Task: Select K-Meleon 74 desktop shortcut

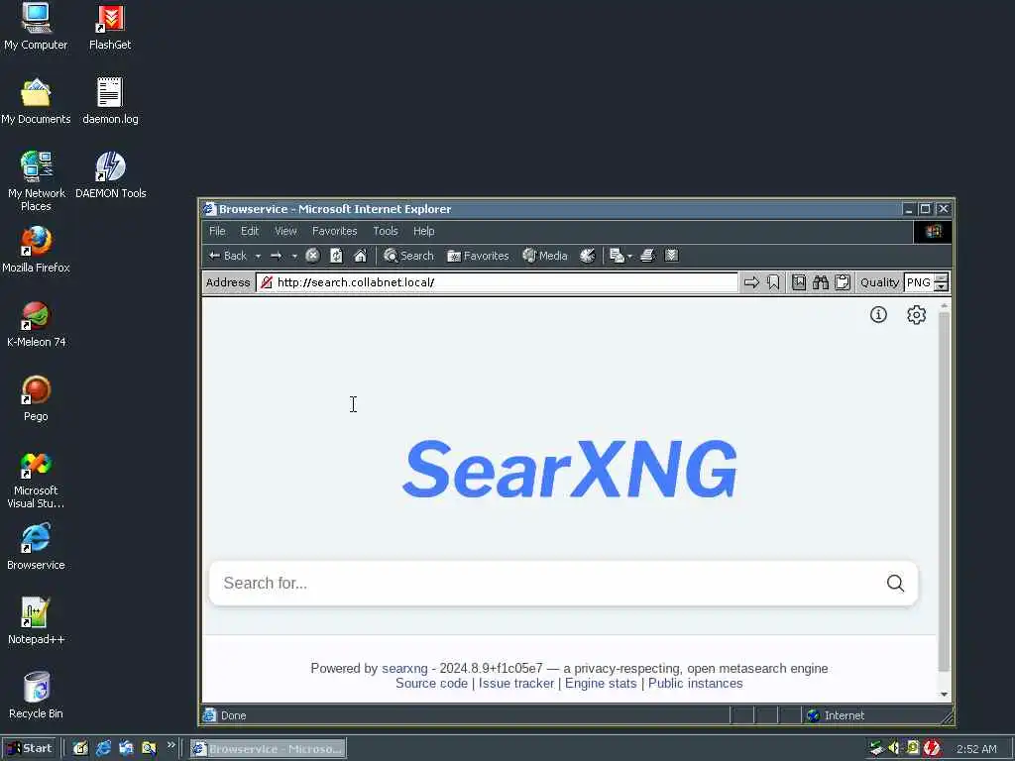Action: [x=37, y=324]
